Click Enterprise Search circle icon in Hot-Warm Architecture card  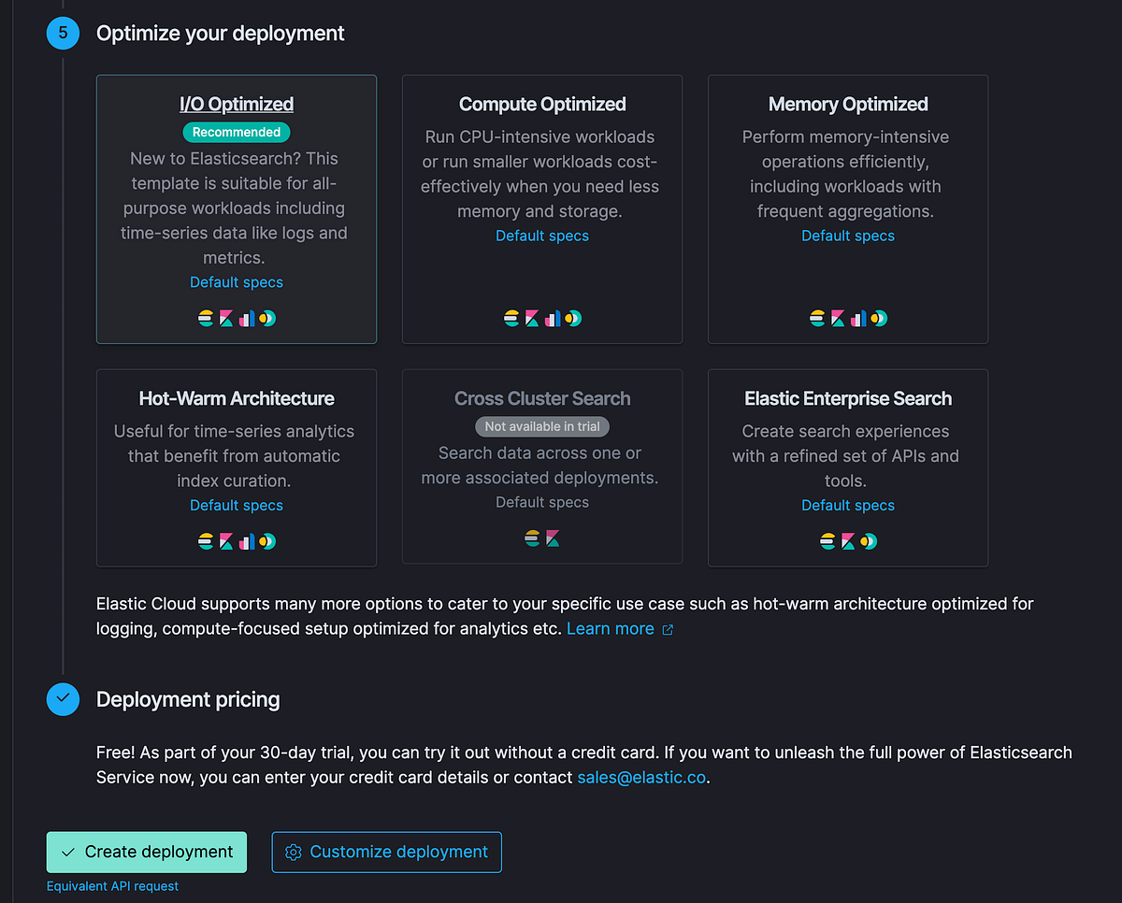(268, 541)
